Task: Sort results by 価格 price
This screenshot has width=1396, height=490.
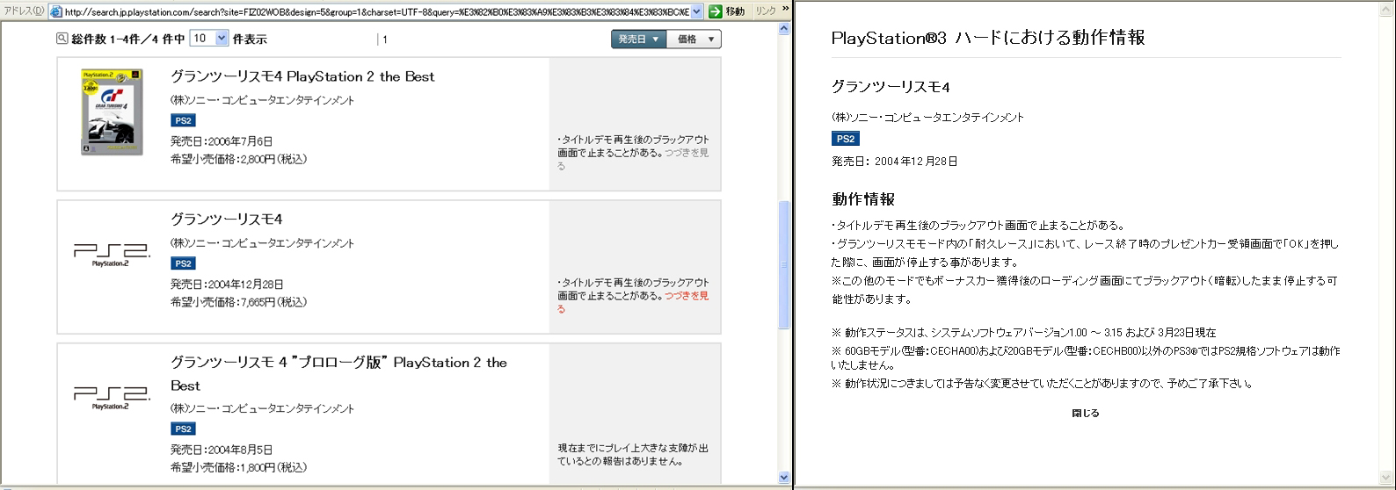Action: click(x=694, y=40)
